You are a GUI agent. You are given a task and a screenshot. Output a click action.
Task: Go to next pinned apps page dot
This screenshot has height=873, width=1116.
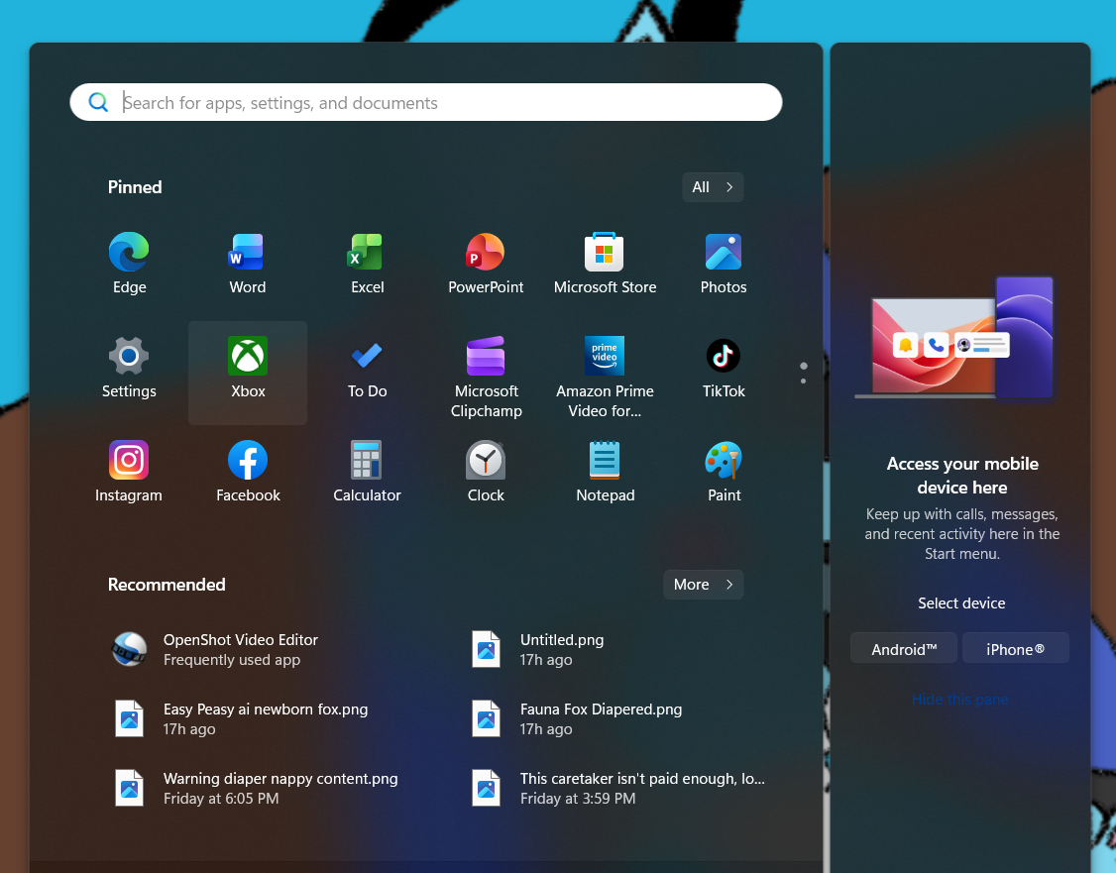pos(803,381)
